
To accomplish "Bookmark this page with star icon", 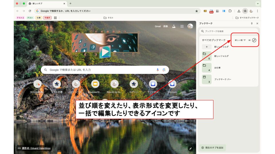I will pos(197,11).
